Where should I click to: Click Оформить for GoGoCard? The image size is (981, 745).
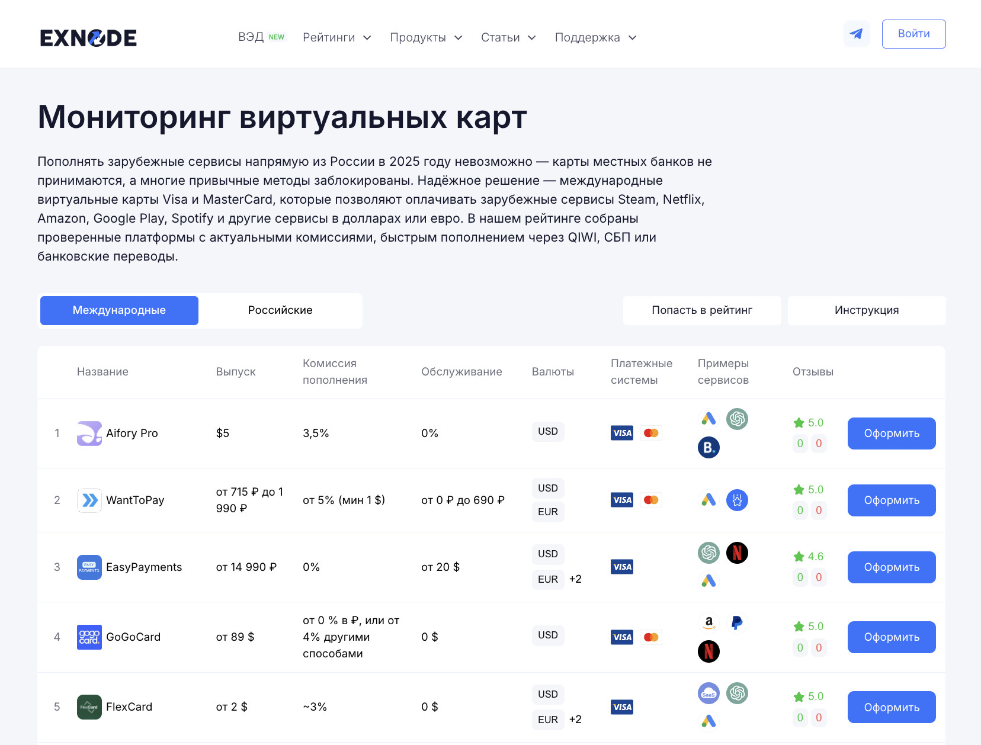[x=892, y=637]
